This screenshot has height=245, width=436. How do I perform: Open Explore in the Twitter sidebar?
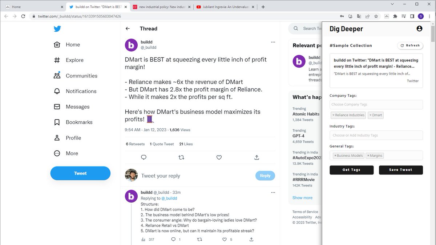[69, 60]
